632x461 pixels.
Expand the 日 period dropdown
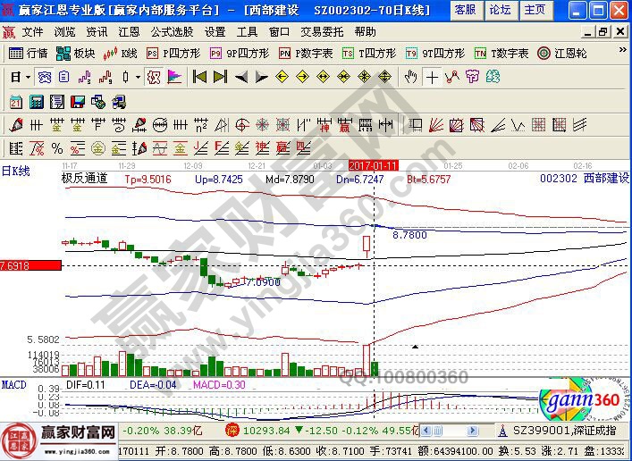21,77
